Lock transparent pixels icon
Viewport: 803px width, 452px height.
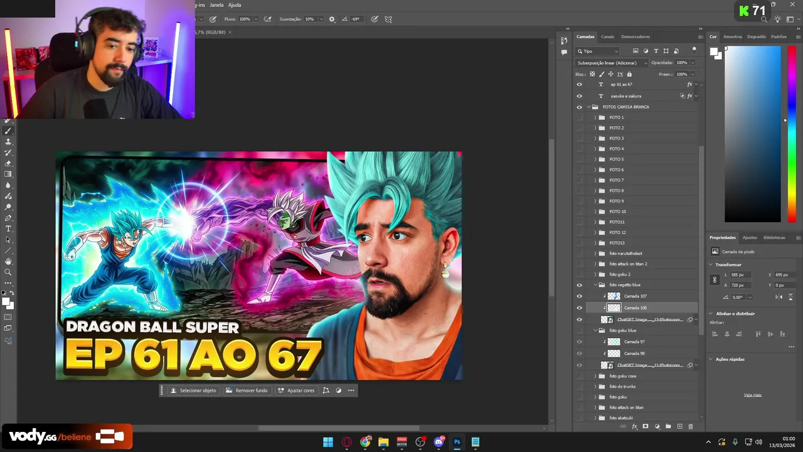click(x=592, y=74)
